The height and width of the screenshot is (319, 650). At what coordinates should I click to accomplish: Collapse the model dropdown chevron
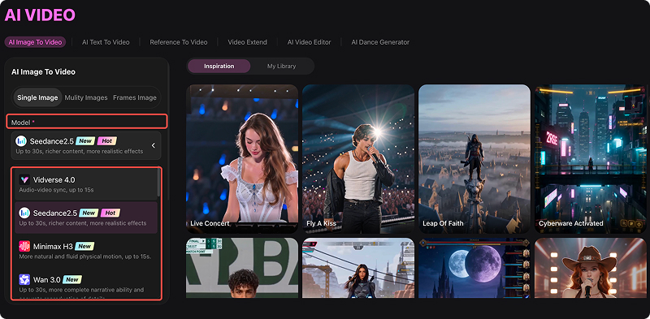(154, 145)
